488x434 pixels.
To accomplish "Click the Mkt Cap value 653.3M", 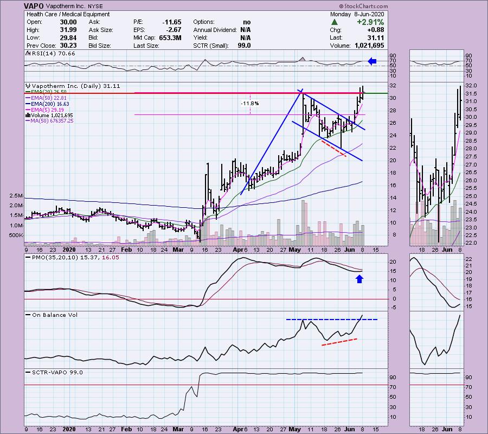I will 170,37.
